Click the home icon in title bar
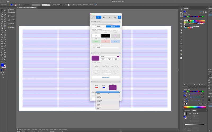The image size is (212, 132). (8, 2)
